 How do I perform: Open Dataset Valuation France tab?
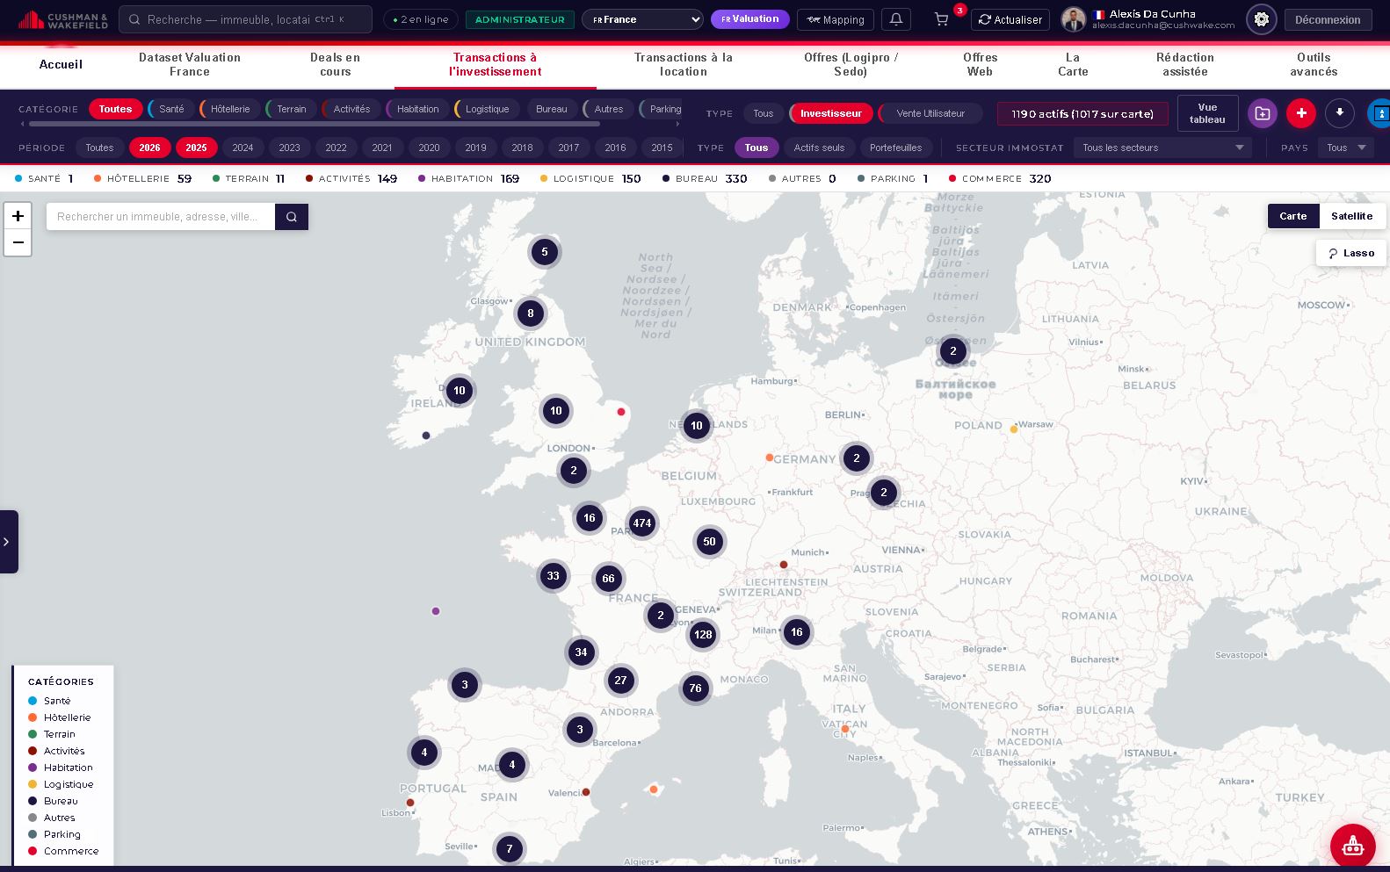coord(190,64)
